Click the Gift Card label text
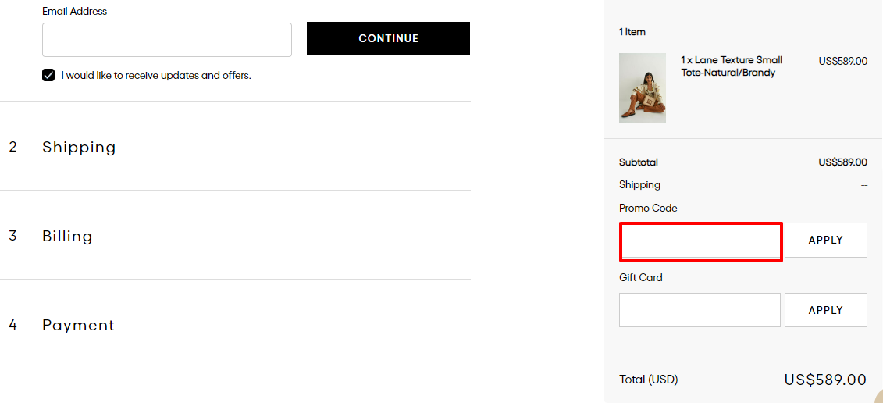The width and height of the screenshot is (883, 403). (x=641, y=278)
